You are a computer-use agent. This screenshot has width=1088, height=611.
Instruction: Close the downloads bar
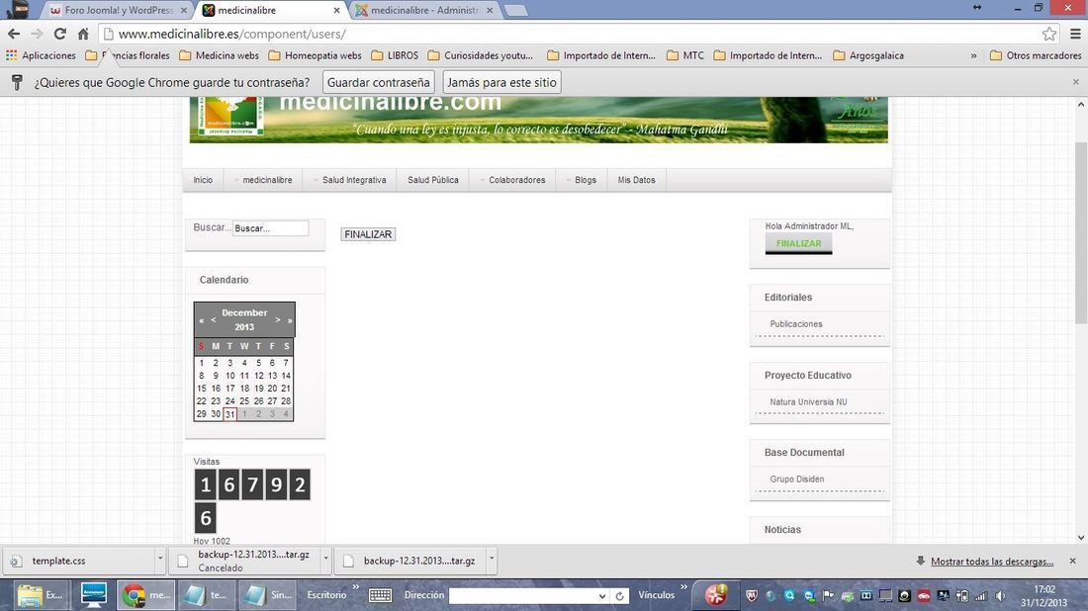coord(1073,561)
